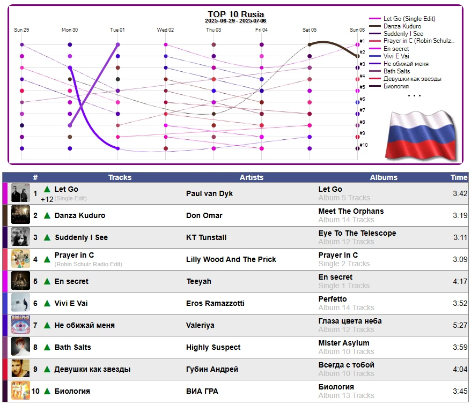Screen dimensions: 471x405
Task: Open the Биология cover thumbnail
Action: pos(20,391)
